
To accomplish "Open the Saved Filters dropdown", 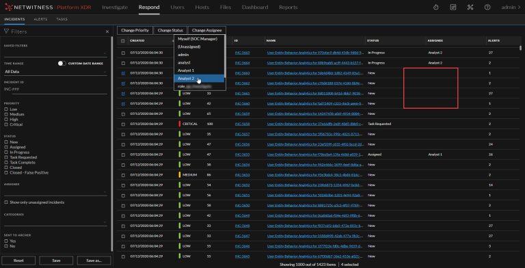I will coord(55,53).
